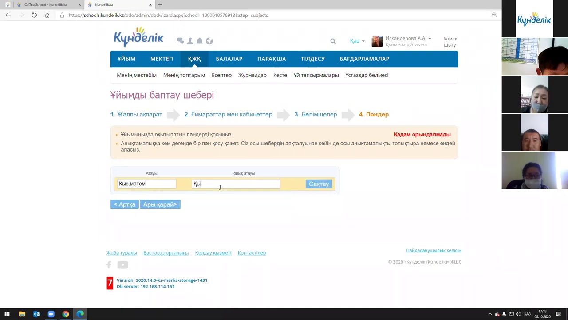568x320 pixels.
Task: Open the БАҒДАРЛАМАЛАР main menu item
Action: [364, 59]
